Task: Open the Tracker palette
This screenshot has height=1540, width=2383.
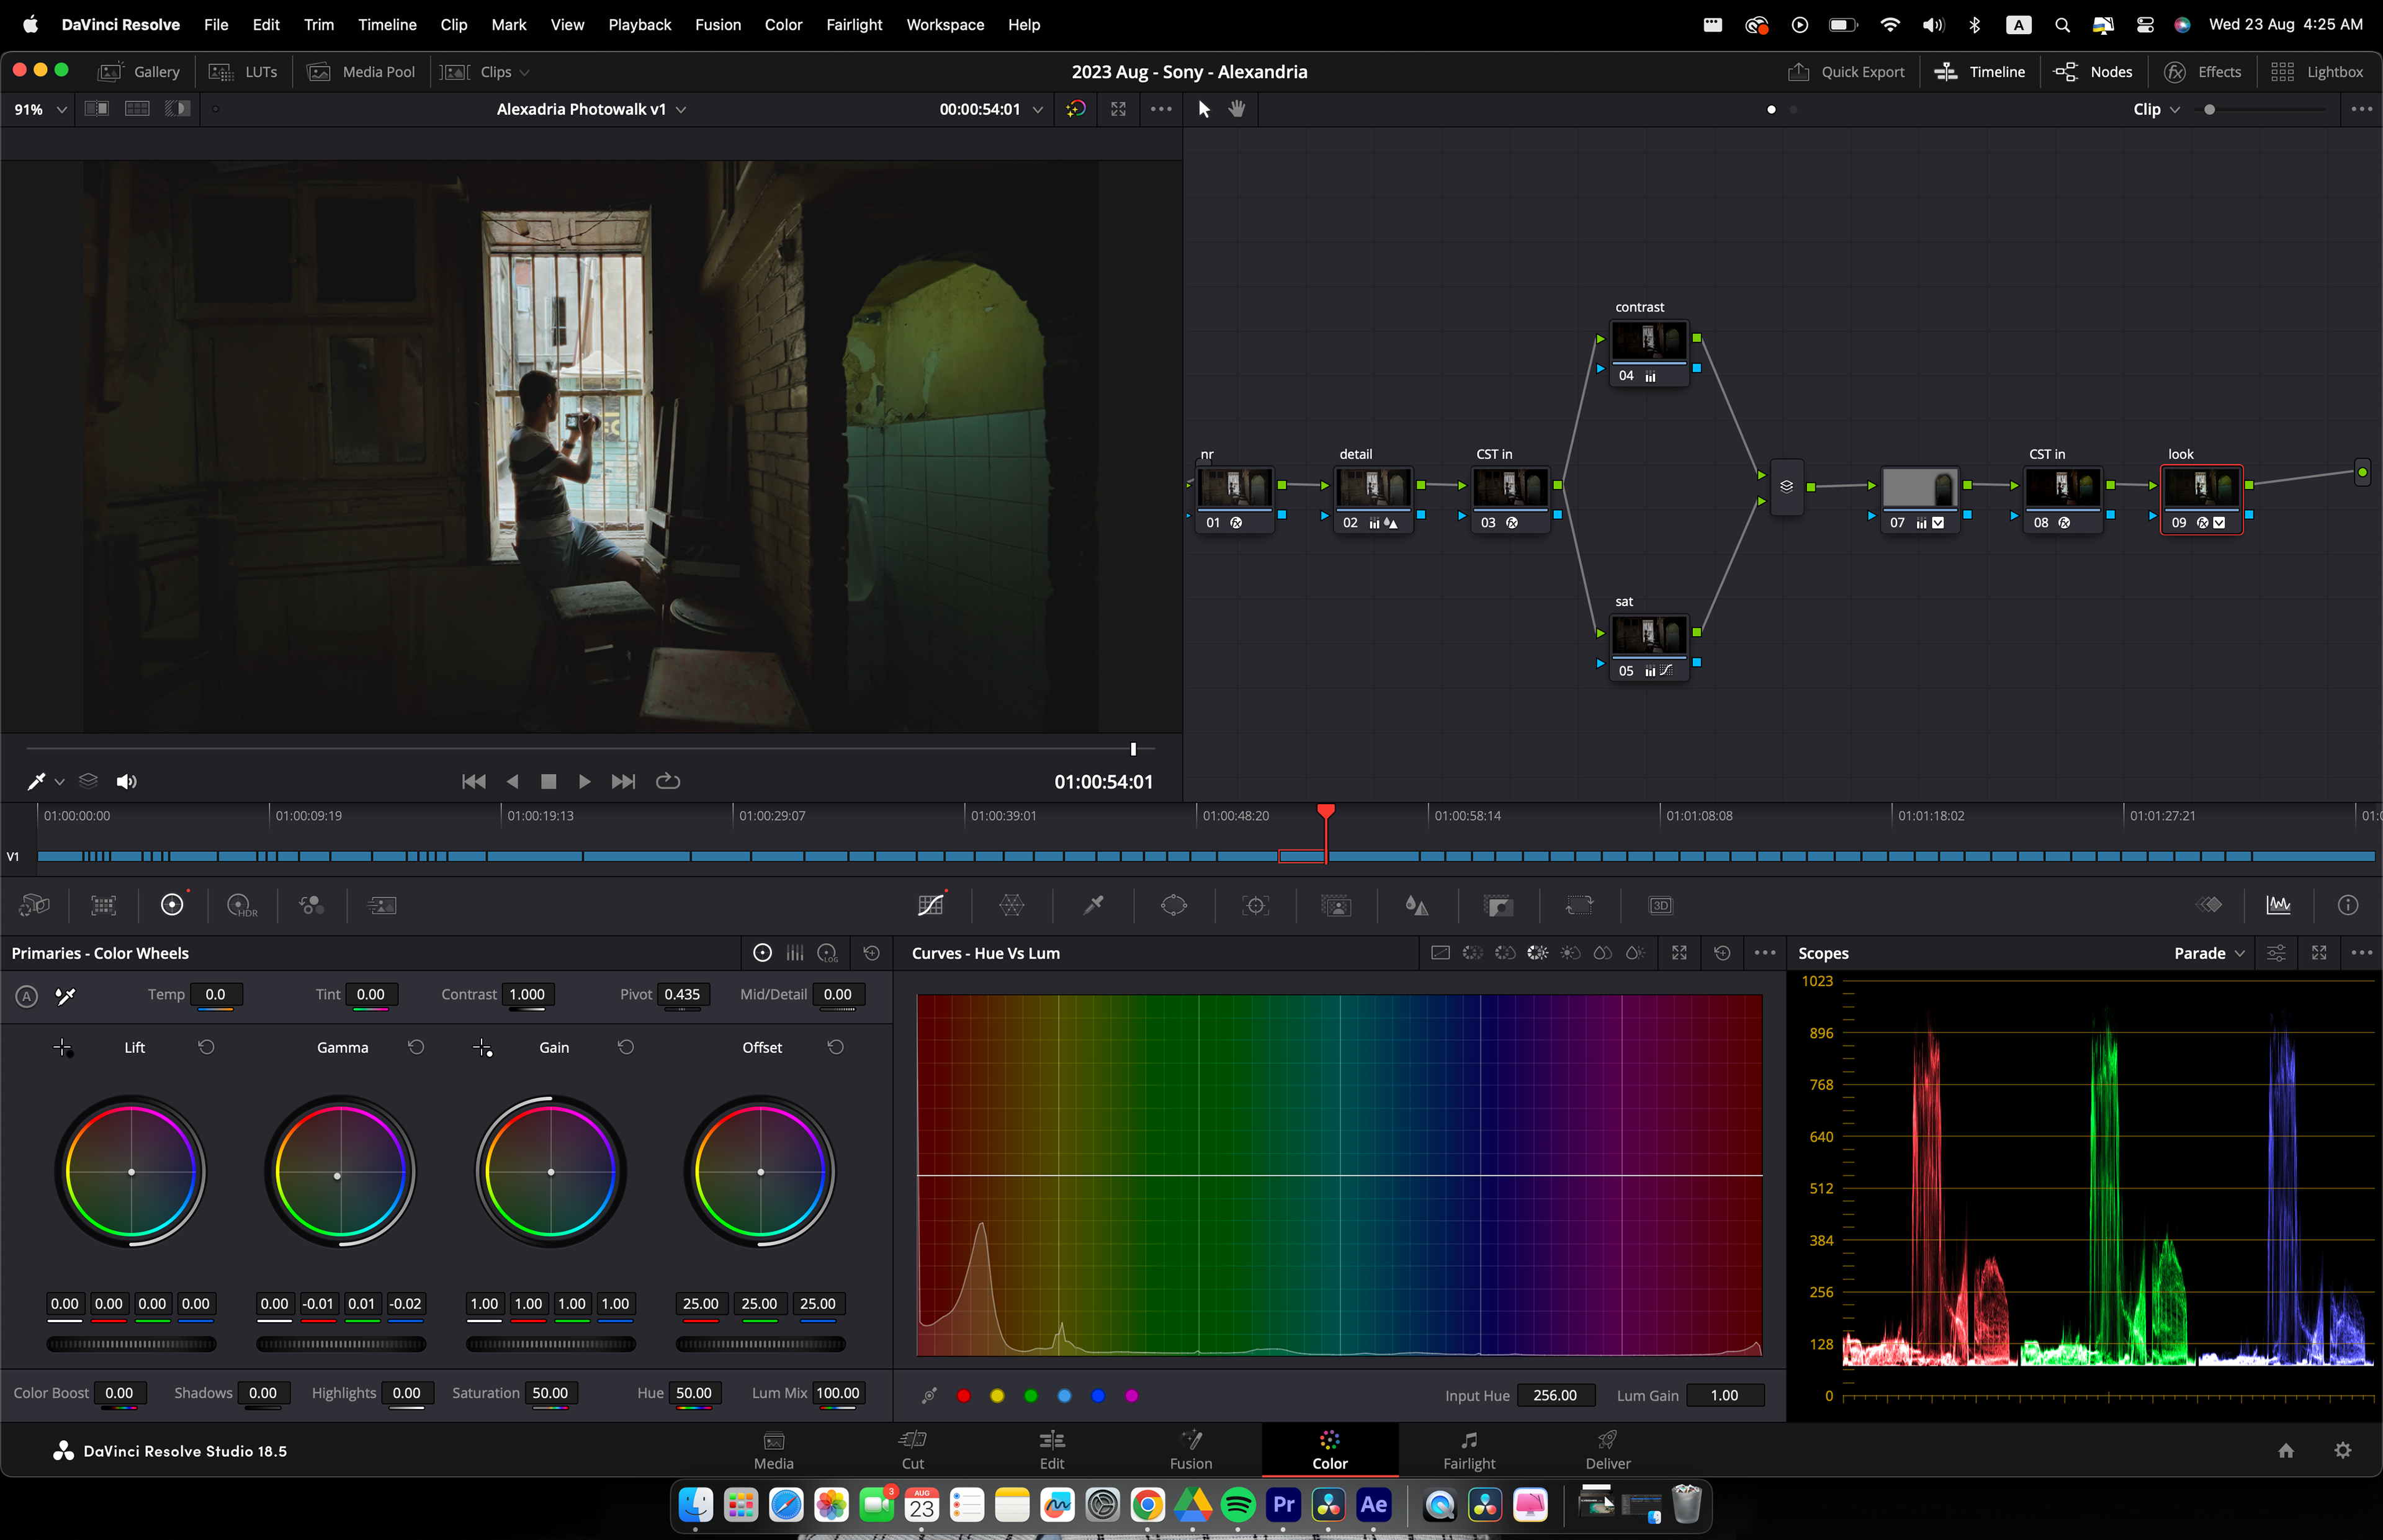Action: coord(1255,905)
